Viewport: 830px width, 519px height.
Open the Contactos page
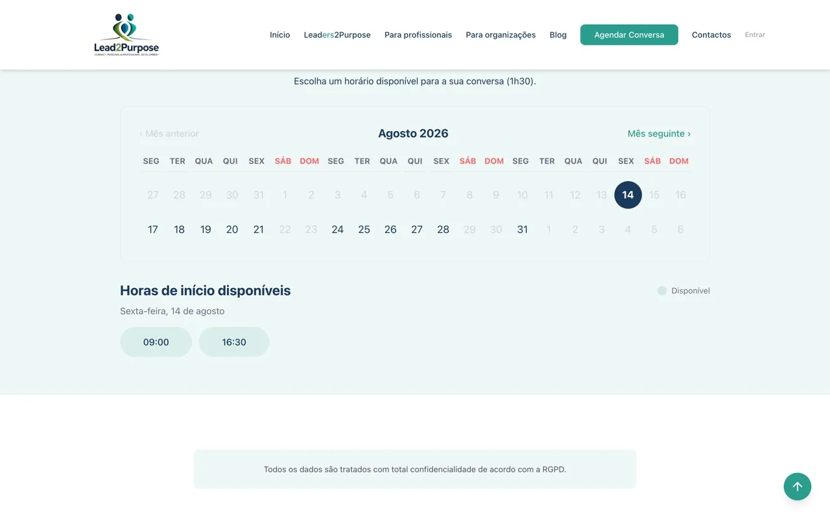711,35
